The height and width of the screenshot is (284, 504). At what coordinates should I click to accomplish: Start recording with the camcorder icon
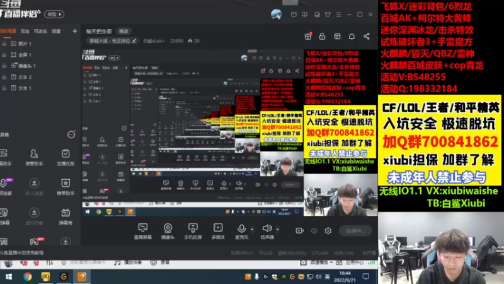coord(299,230)
